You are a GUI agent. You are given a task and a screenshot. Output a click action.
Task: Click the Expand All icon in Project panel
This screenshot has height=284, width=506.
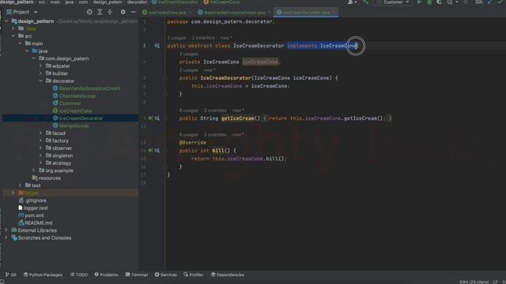[100, 12]
